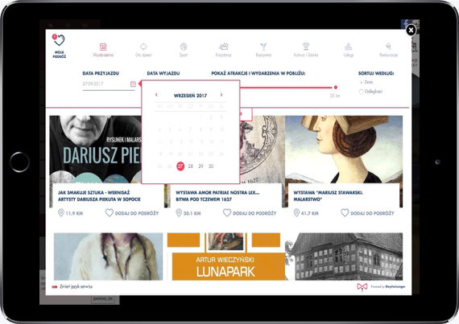The image size is (459, 324).
Task: Open the Dla dzieci category tab
Action: point(143,50)
